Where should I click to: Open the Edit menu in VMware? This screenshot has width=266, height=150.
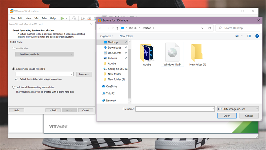point(20,18)
